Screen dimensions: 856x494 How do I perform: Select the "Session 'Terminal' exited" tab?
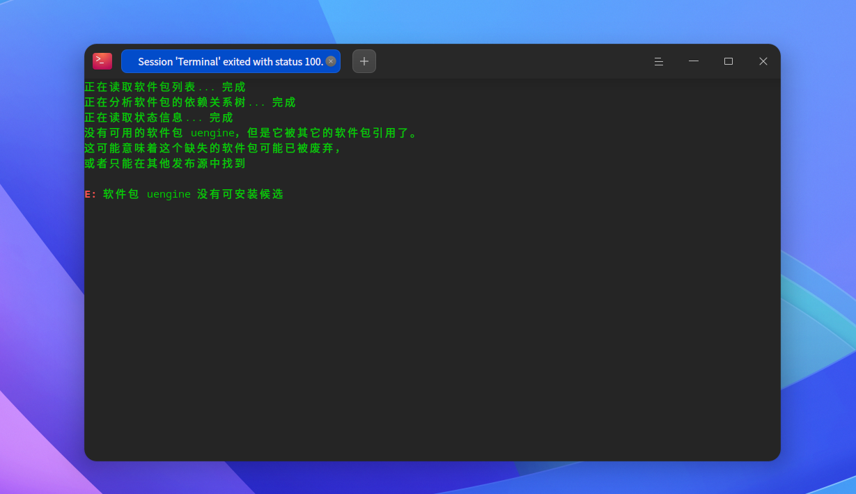(x=231, y=61)
